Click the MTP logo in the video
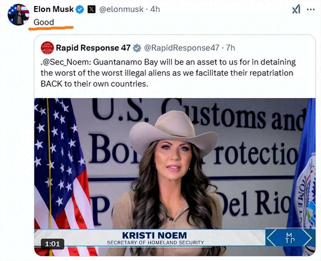Image resolution: width=321 pixels, height=261 pixels. point(290,238)
